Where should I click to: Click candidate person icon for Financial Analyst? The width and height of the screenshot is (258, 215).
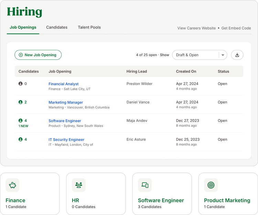pos(20,84)
